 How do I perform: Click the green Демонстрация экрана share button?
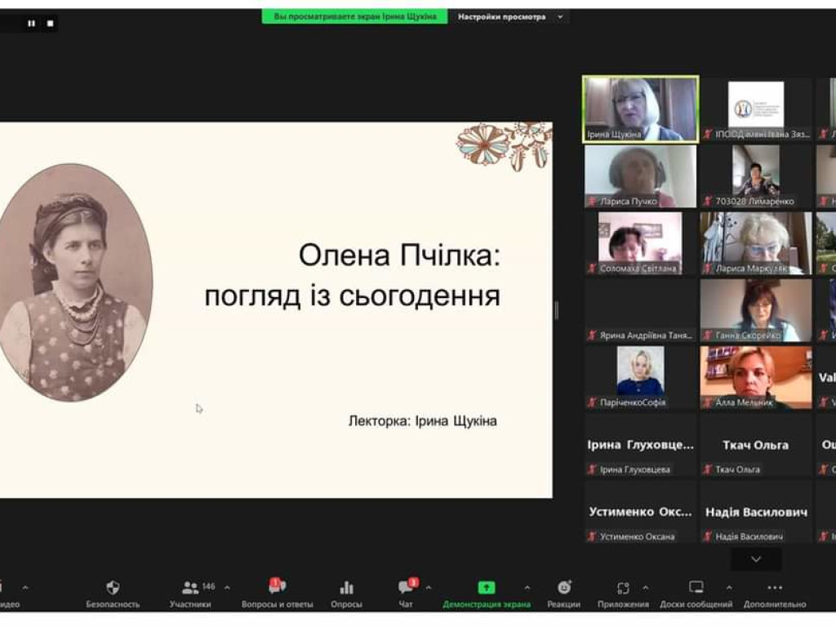[487, 589]
